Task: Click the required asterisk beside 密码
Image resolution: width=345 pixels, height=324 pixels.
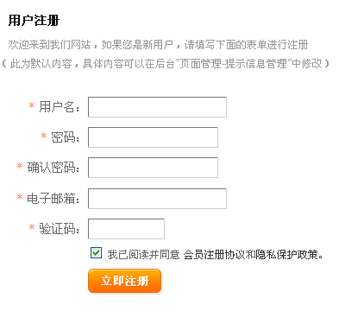Action: (x=44, y=136)
